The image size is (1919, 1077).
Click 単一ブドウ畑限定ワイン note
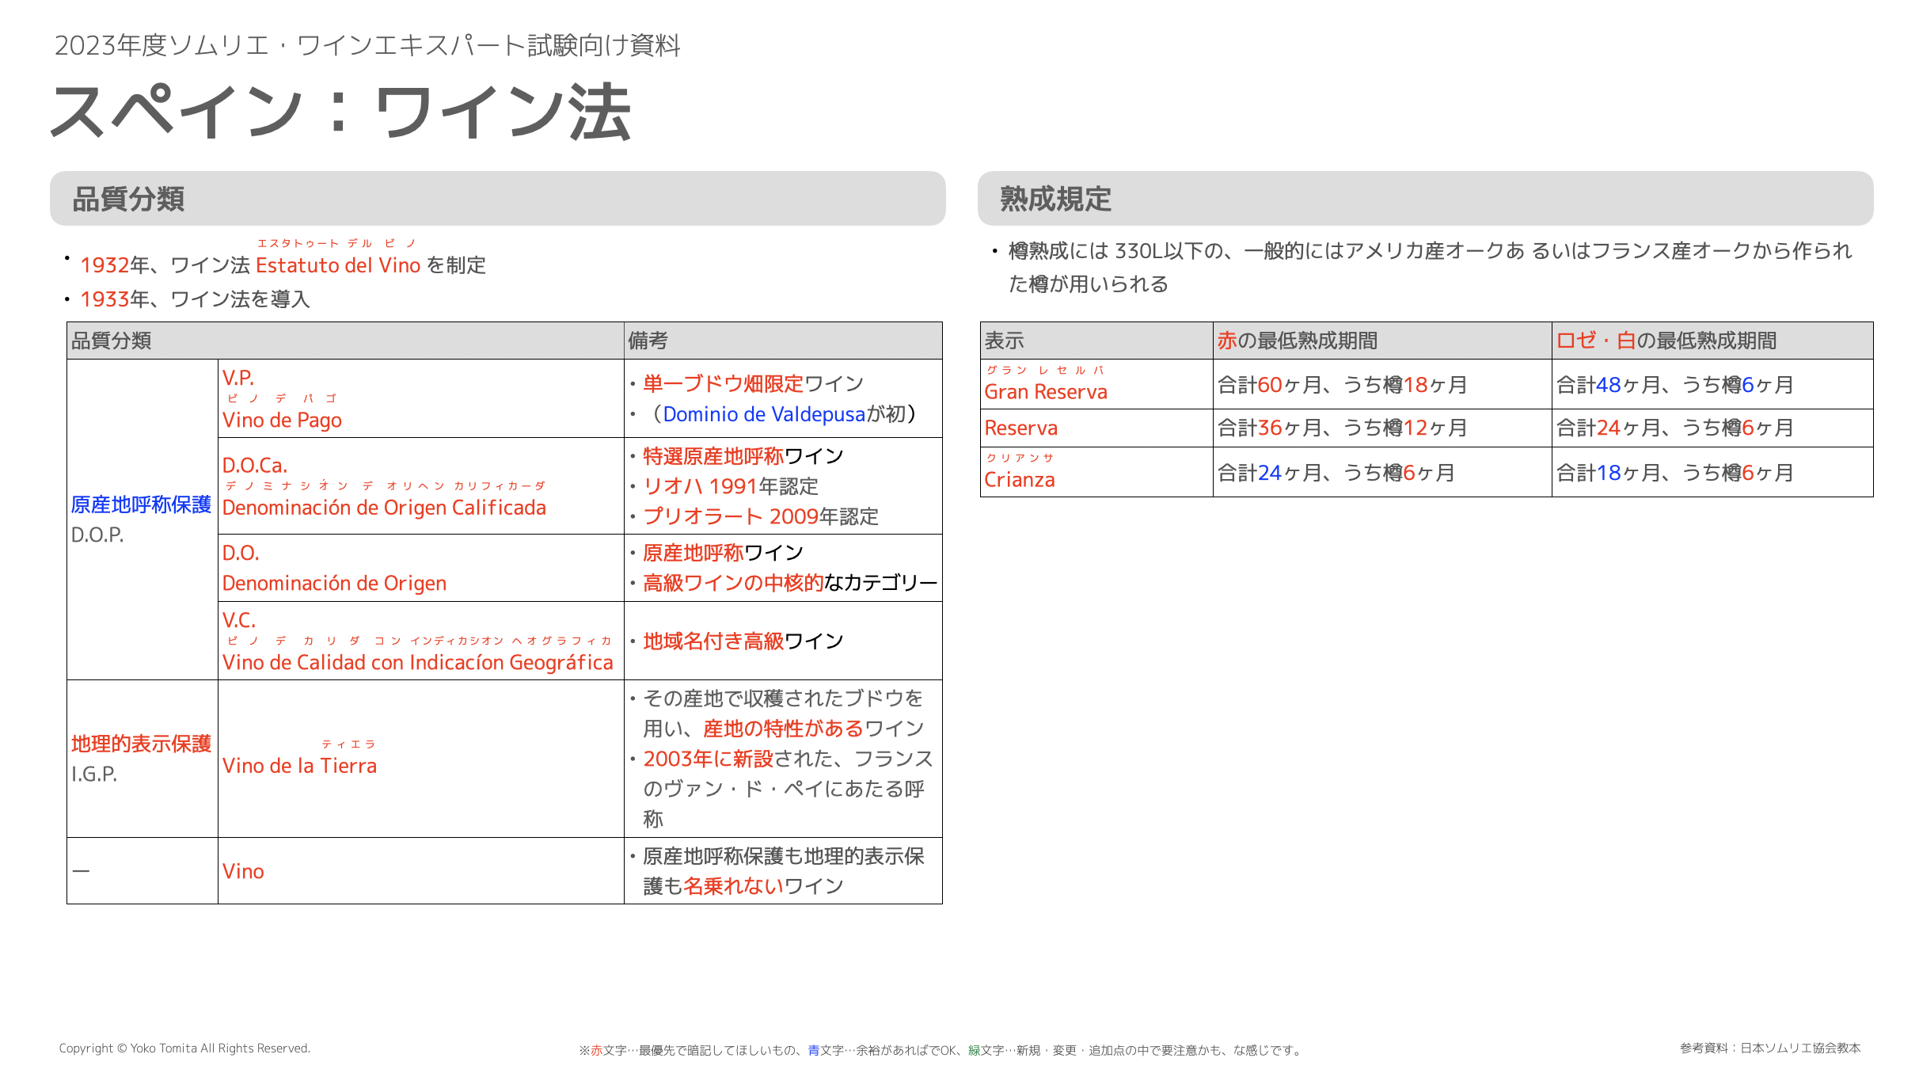pyautogui.click(x=753, y=384)
